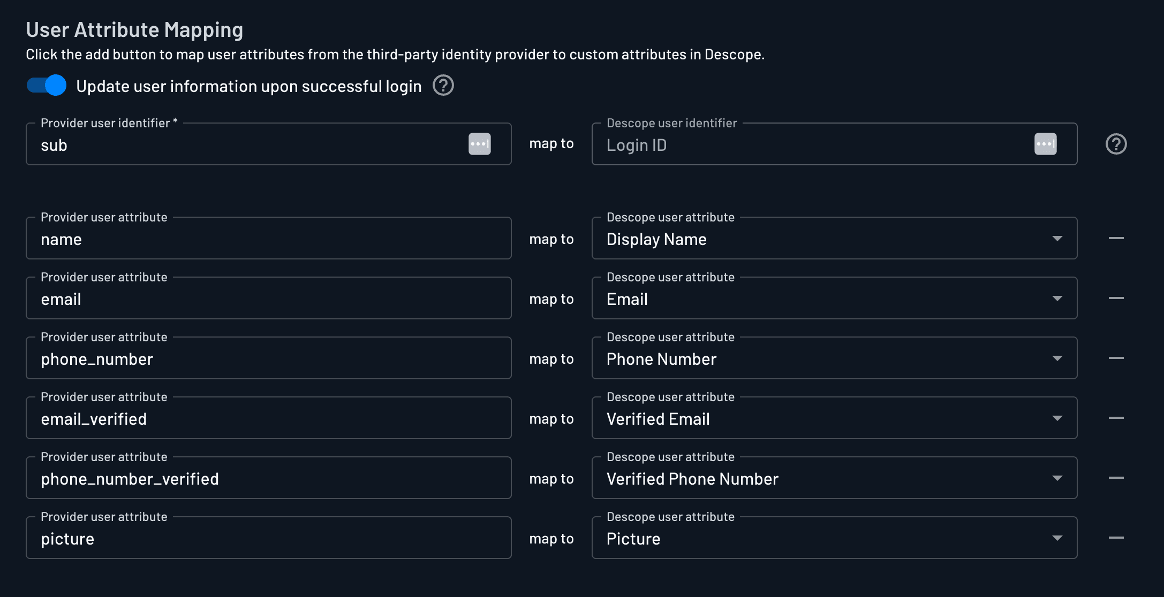Remove the phone_number mapping row
The height and width of the screenshot is (597, 1164).
(1116, 358)
